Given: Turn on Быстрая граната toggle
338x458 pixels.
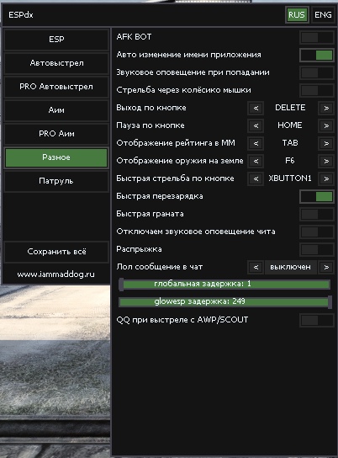Looking at the screenshot, I should tap(317, 214).
